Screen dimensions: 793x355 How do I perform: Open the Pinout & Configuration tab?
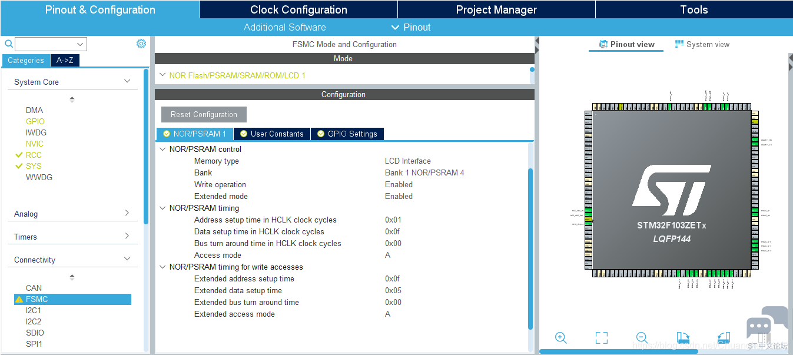tap(100, 9)
